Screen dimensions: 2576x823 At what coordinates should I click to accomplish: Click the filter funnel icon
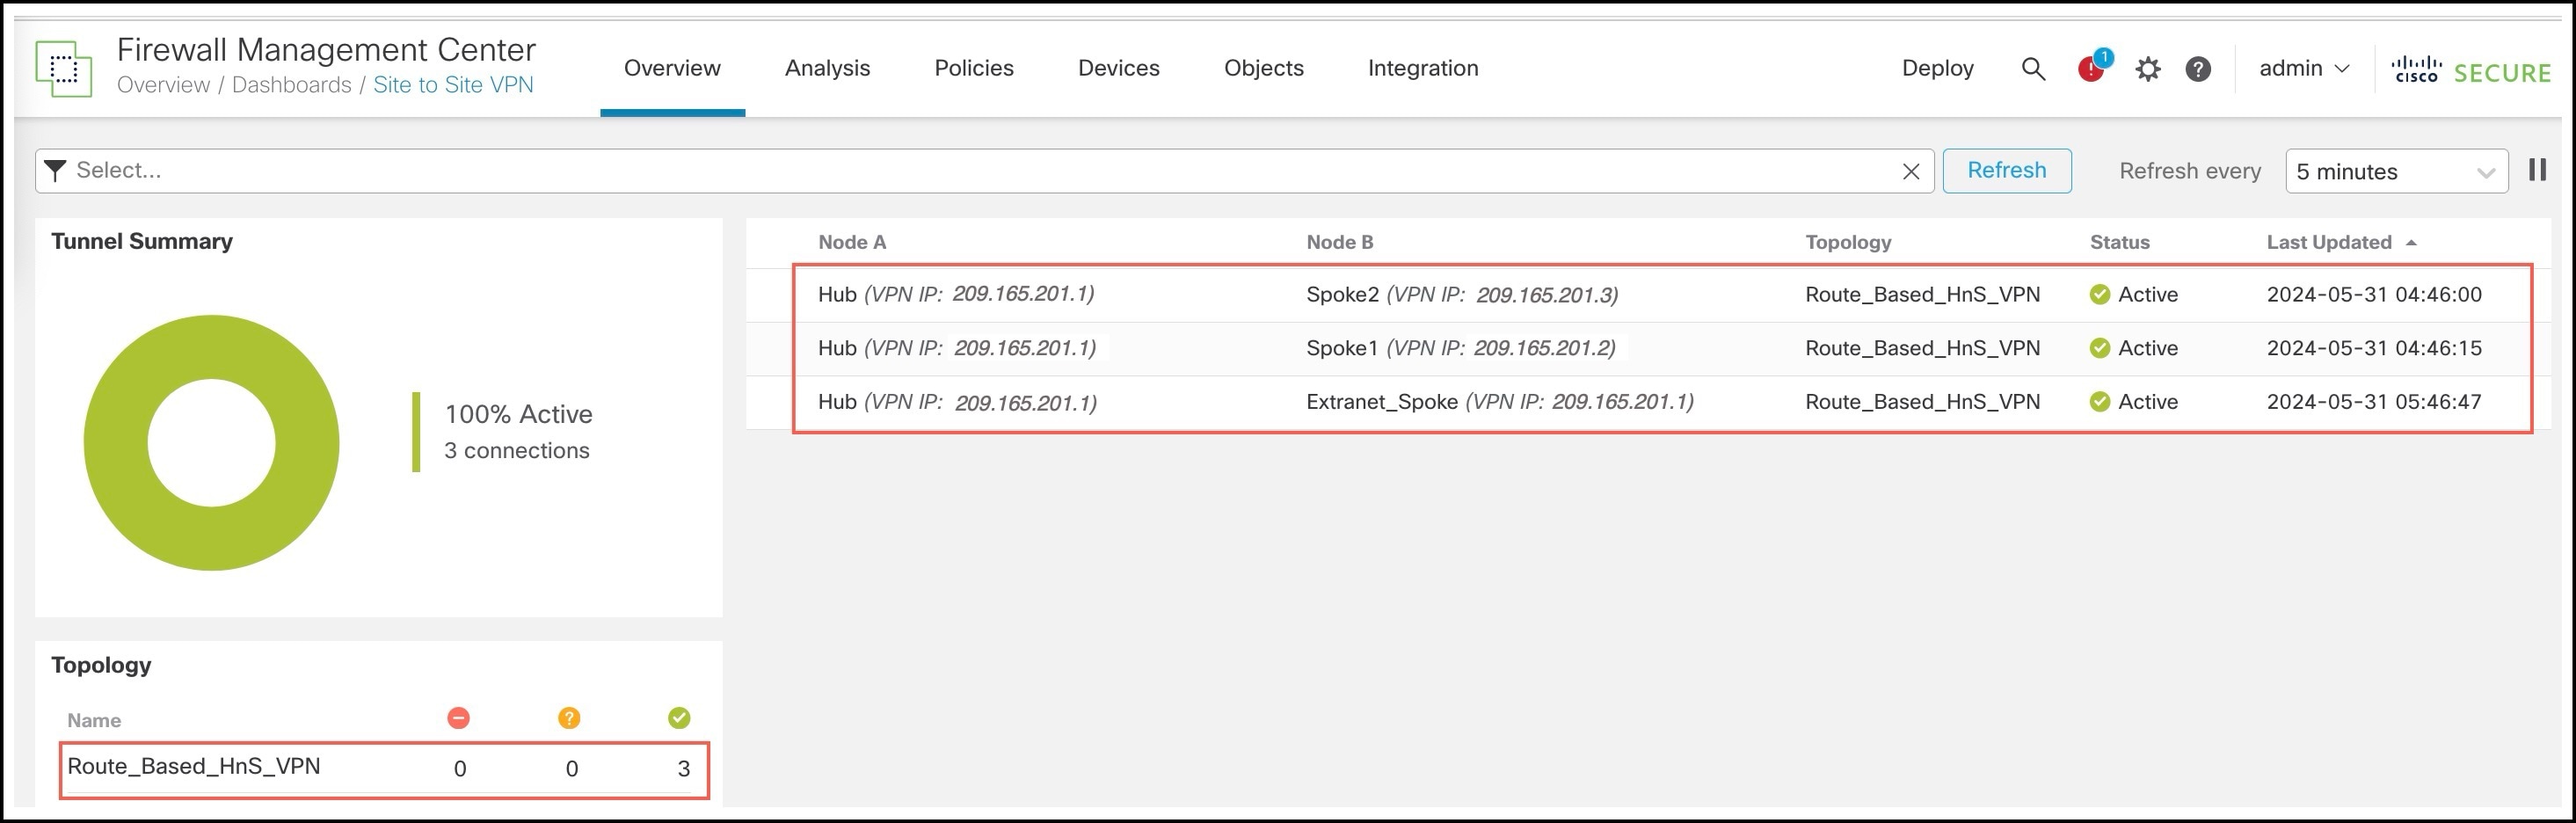tap(56, 170)
